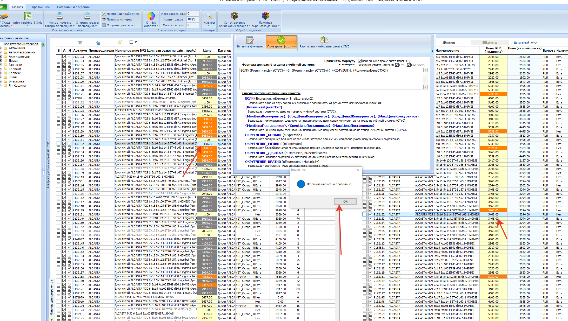Click formula box scroll-down arrow
The image size is (568, 321).
coord(425,87)
